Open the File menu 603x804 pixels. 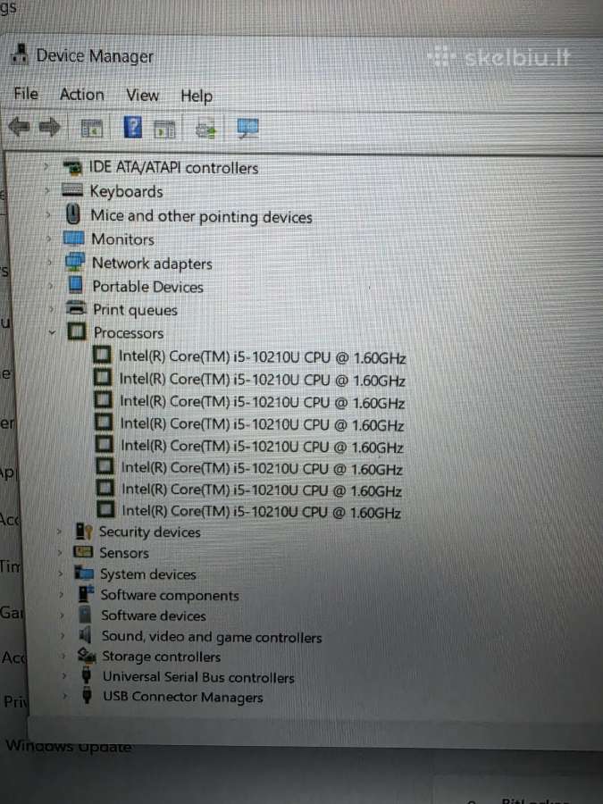[26, 93]
